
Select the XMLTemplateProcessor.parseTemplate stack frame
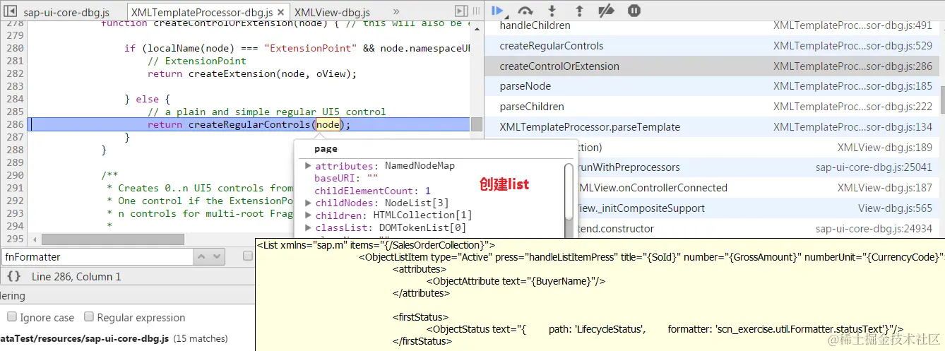(x=711, y=127)
